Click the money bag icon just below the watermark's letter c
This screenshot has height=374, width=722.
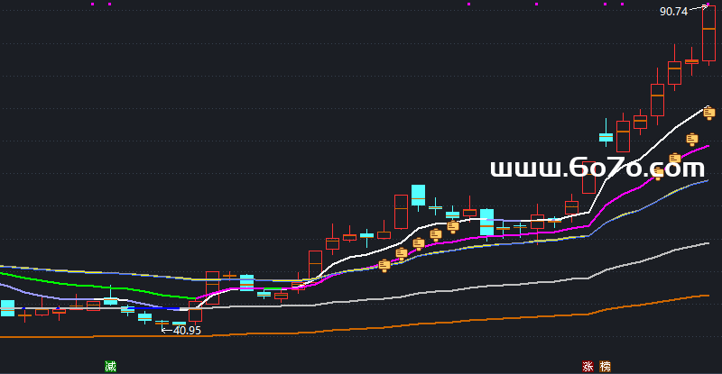click(x=658, y=174)
